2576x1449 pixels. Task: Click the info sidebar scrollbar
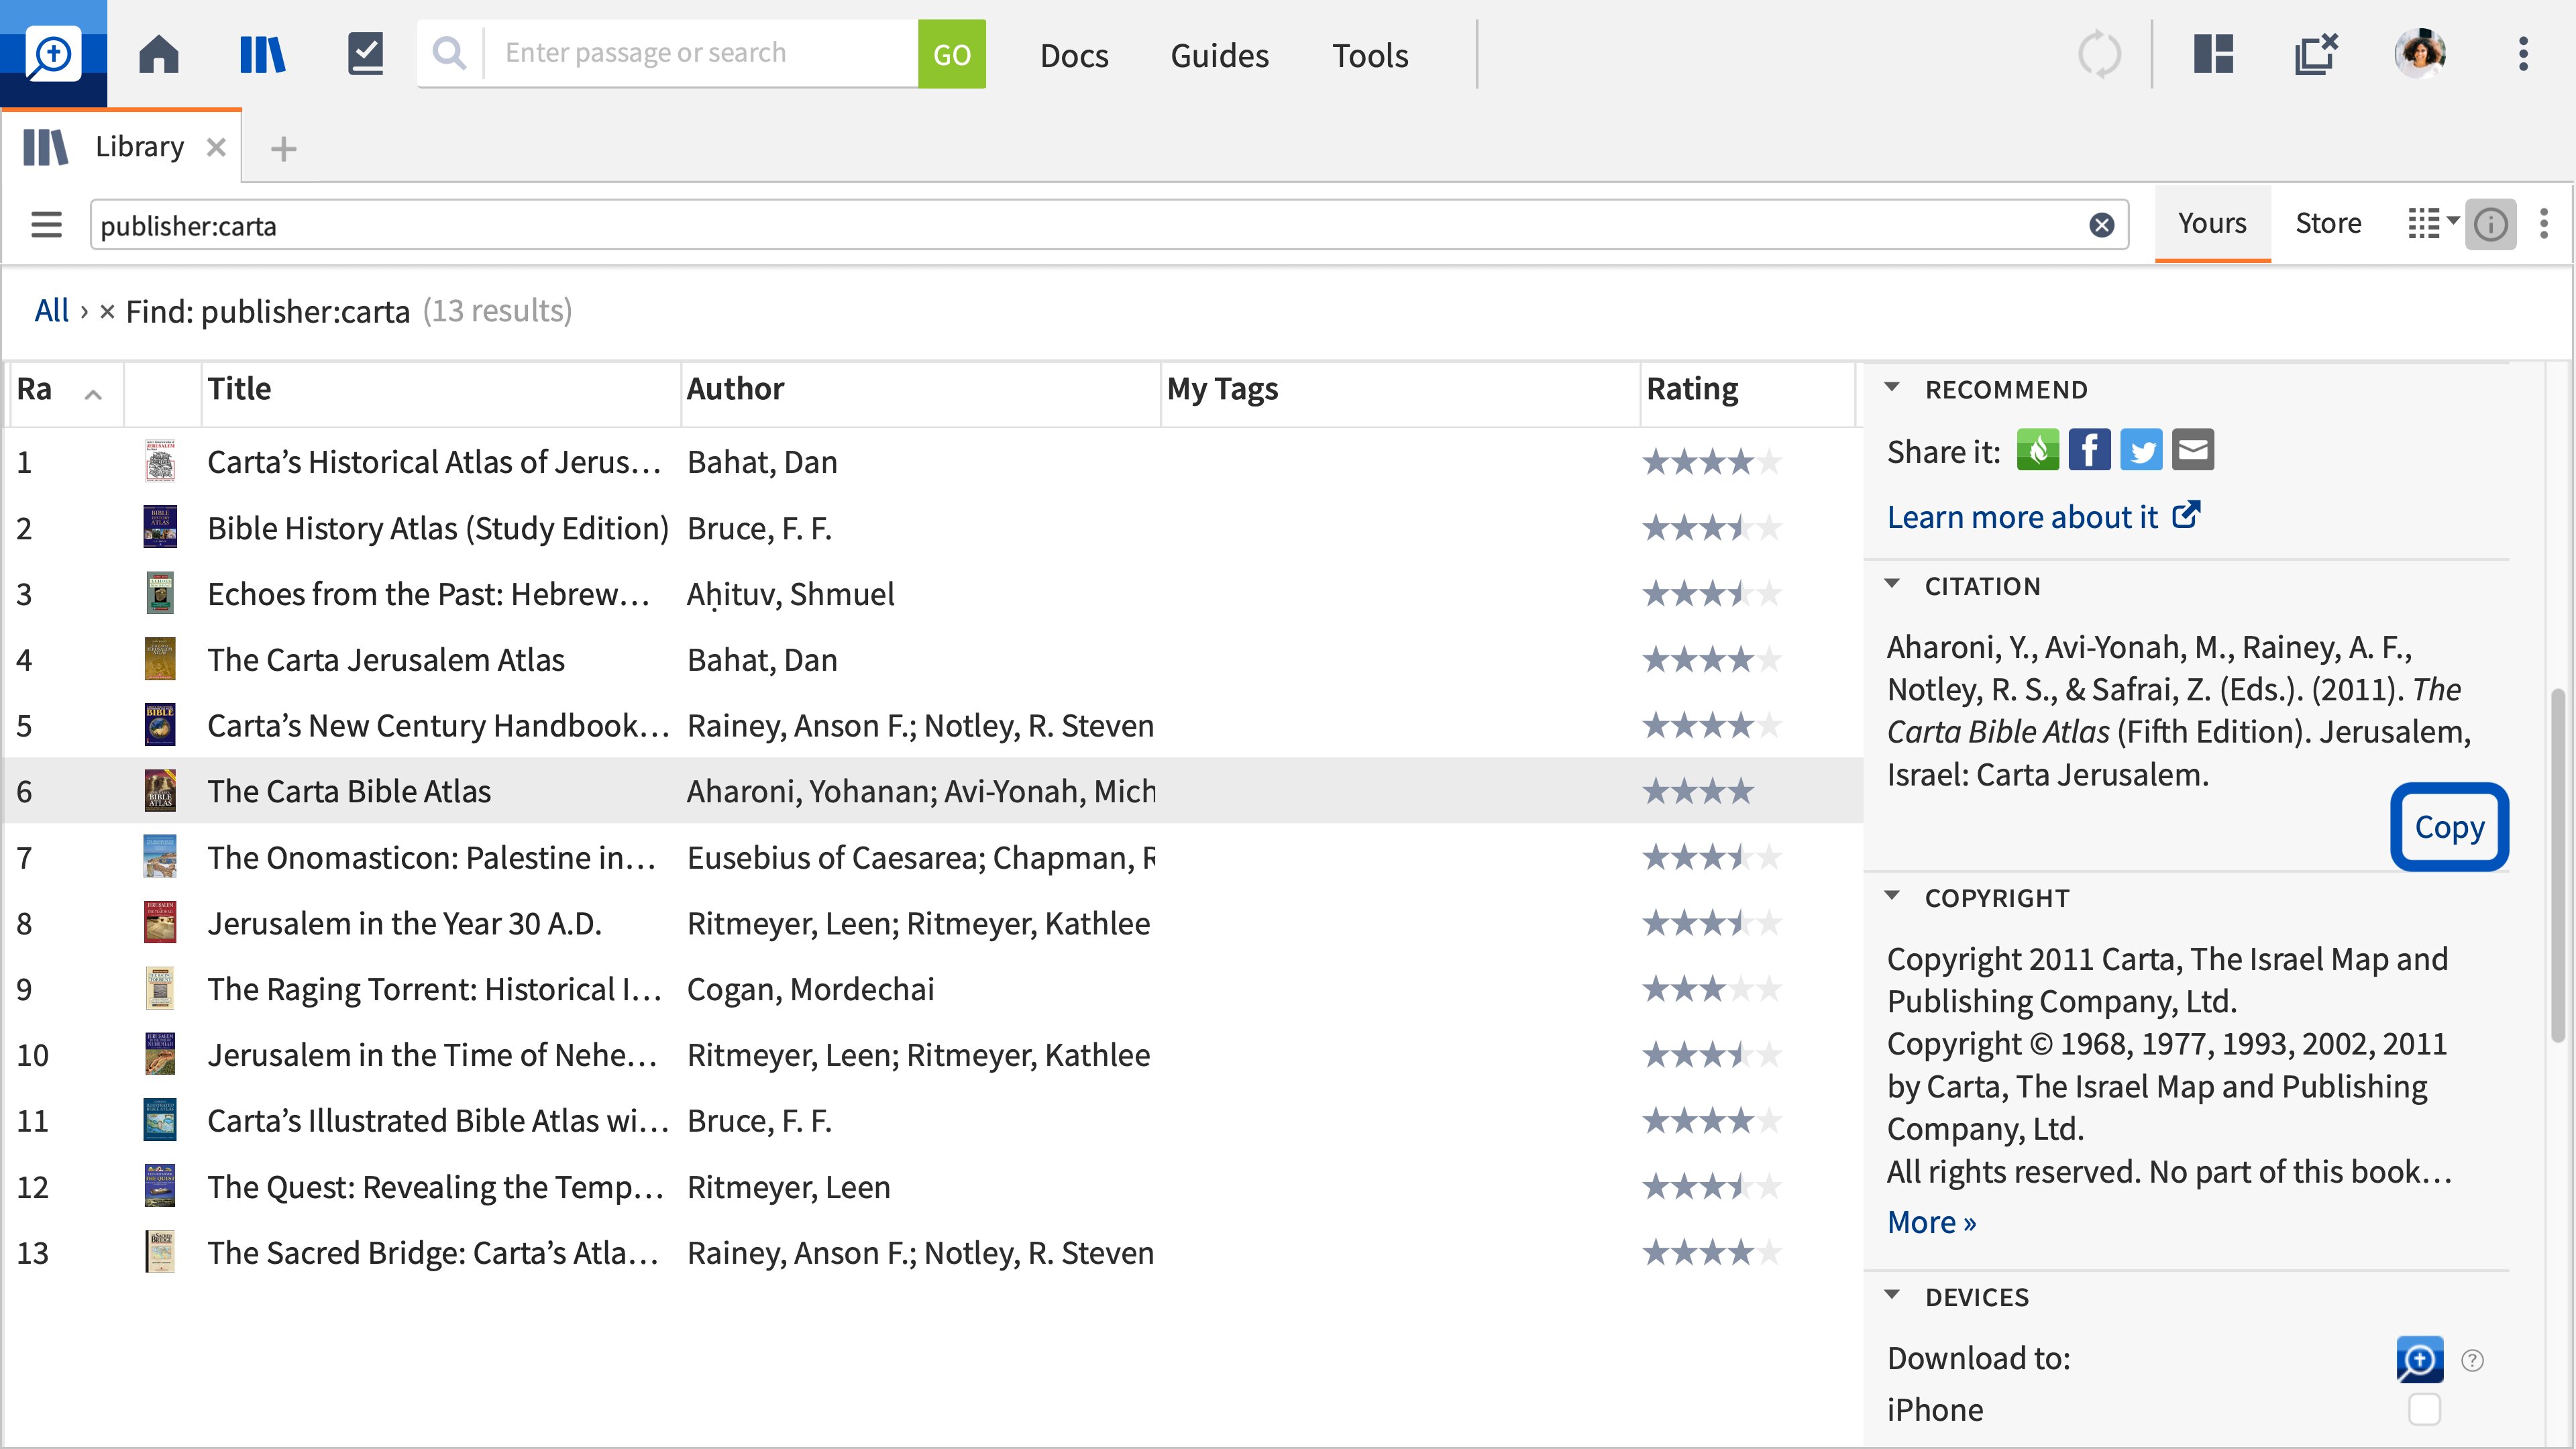[2558, 865]
